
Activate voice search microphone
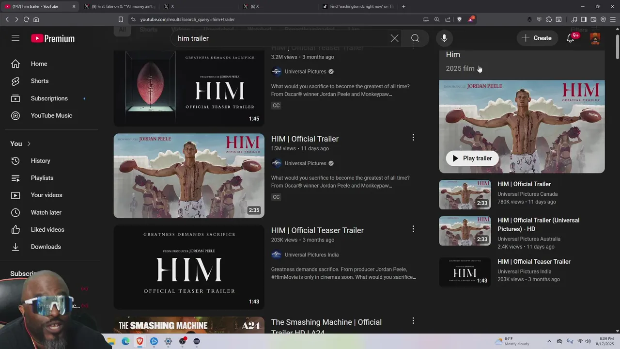[444, 38]
